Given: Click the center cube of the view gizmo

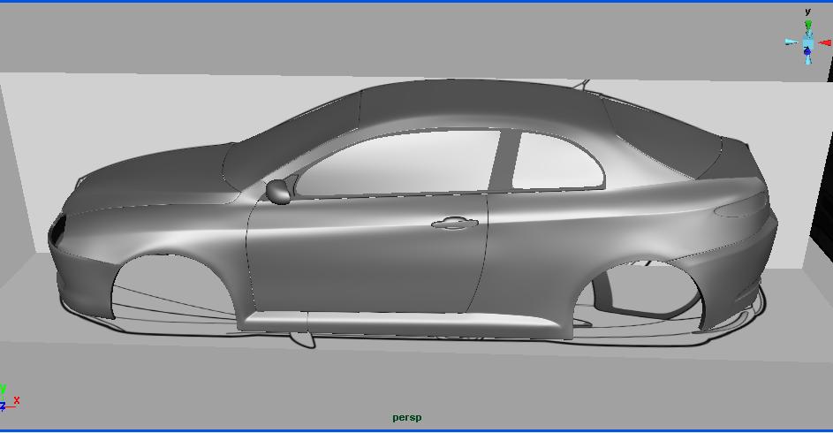Looking at the screenshot, I should pyautogui.click(x=808, y=42).
